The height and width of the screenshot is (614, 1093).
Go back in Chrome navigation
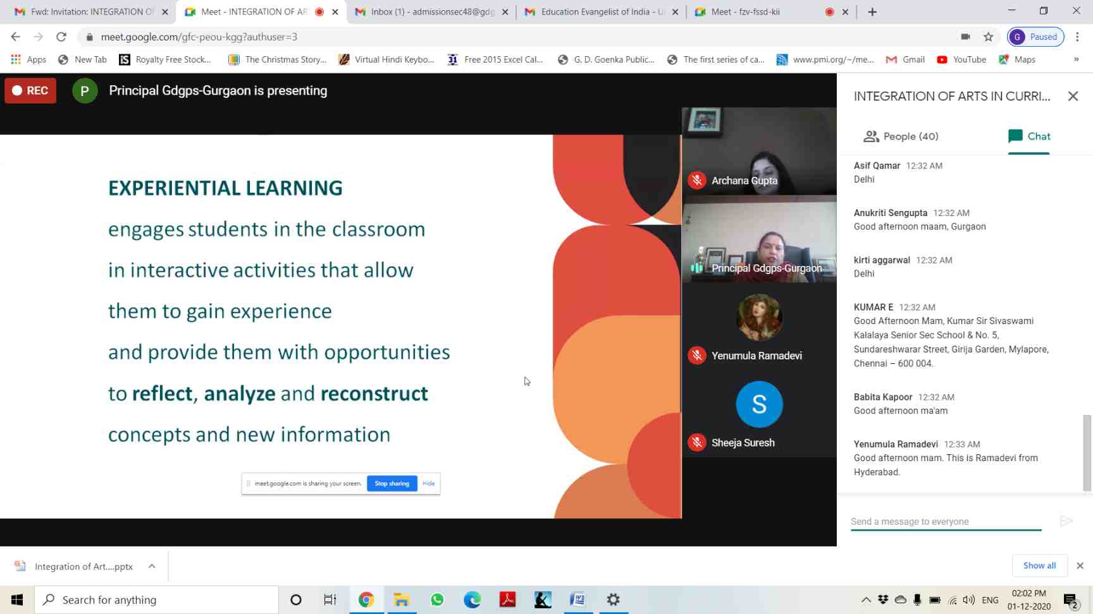click(16, 37)
